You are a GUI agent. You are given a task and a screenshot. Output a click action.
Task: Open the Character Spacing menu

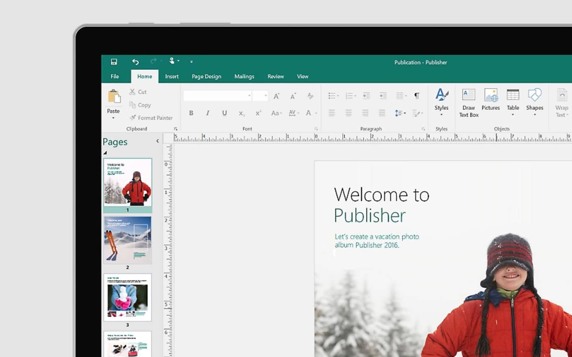tap(294, 113)
